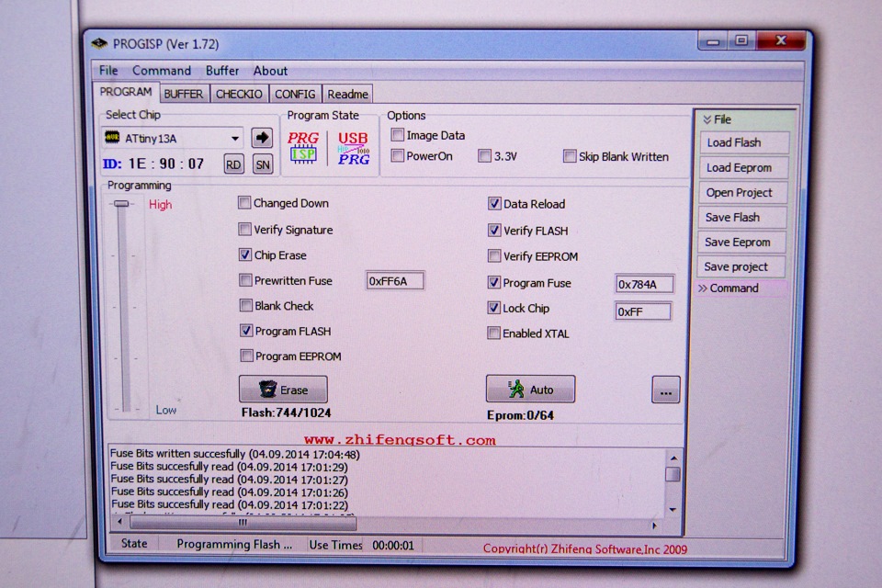Uncheck the Lock Chip checkbox
882x588 pixels.
click(x=494, y=308)
